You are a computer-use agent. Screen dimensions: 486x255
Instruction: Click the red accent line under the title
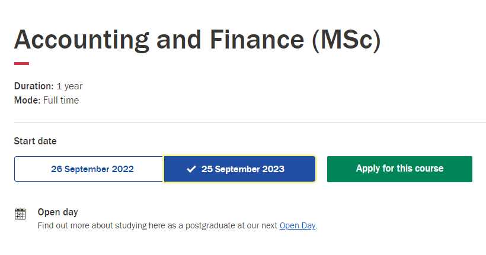[x=21, y=63]
